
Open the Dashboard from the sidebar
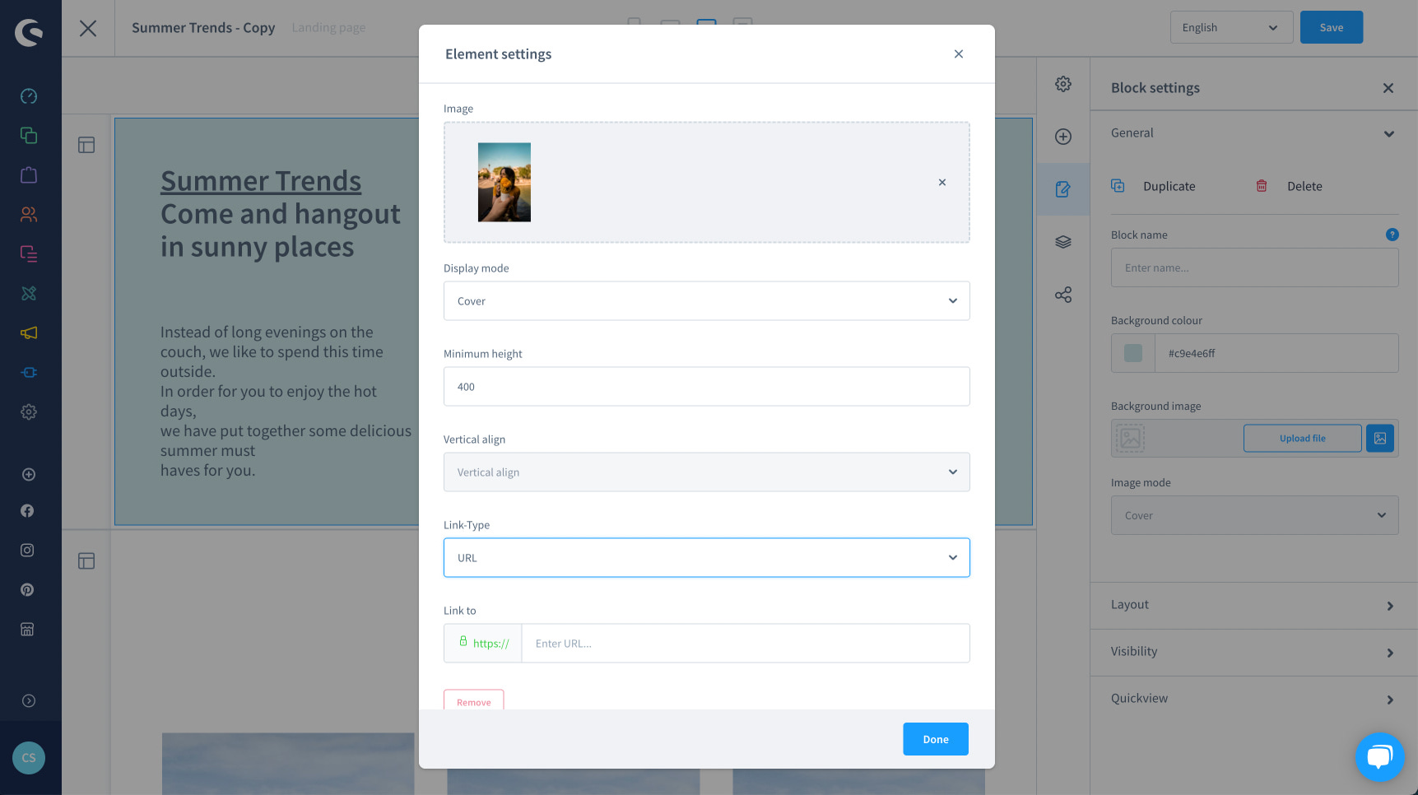click(29, 96)
